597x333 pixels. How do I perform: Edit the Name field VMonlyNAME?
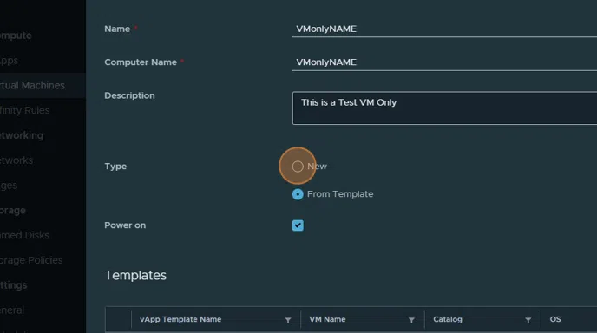[444, 29]
